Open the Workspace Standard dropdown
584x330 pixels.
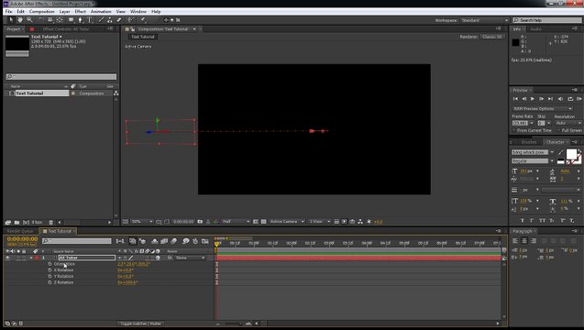point(485,20)
